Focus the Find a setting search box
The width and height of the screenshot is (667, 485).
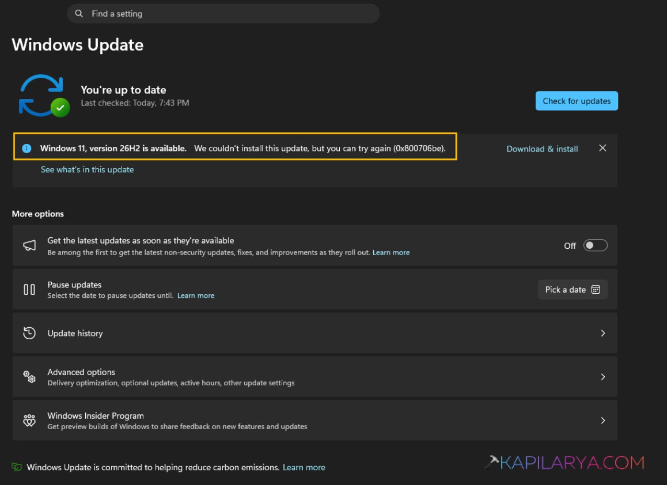pyautogui.click(x=223, y=14)
